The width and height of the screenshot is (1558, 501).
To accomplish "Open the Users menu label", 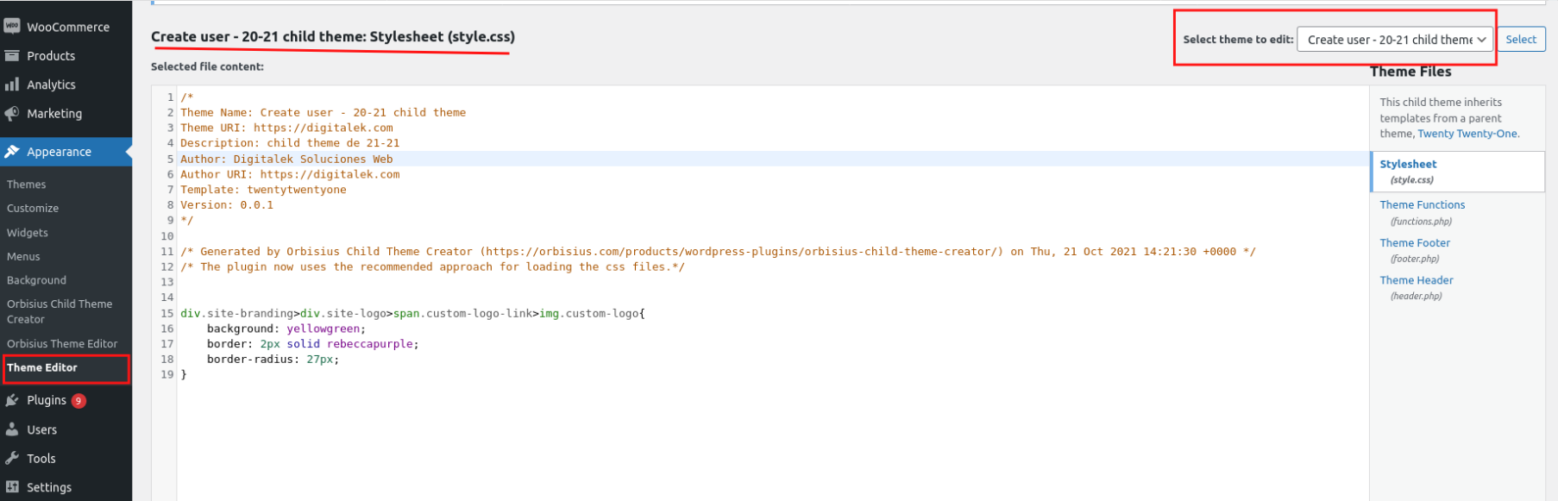I will [41, 429].
